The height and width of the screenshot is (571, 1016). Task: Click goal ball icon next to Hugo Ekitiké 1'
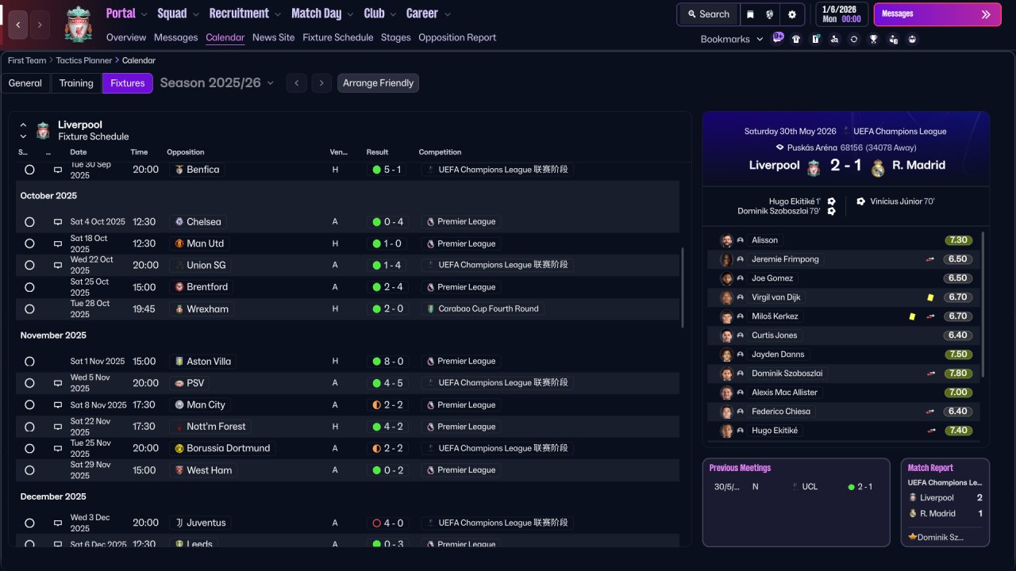click(x=831, y=201)
